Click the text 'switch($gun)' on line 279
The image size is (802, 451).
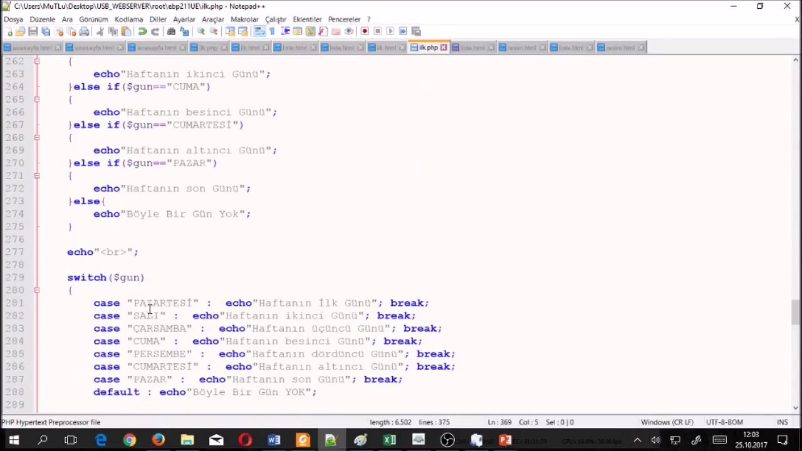click(106, 277)
